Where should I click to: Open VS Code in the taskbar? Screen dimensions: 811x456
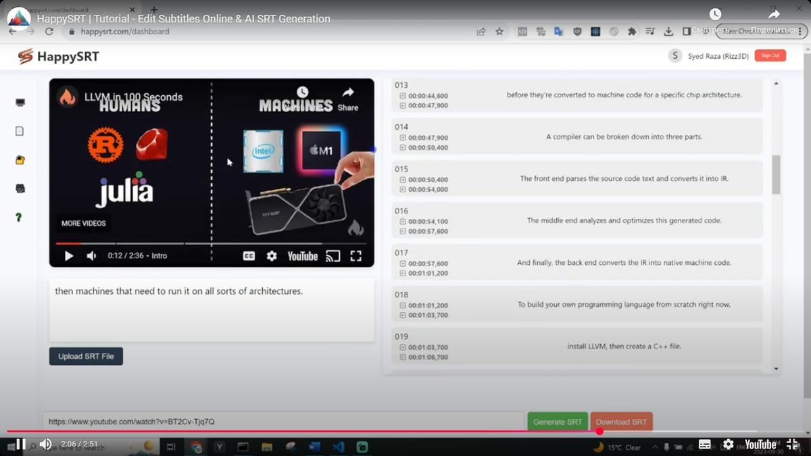point(338,447)
